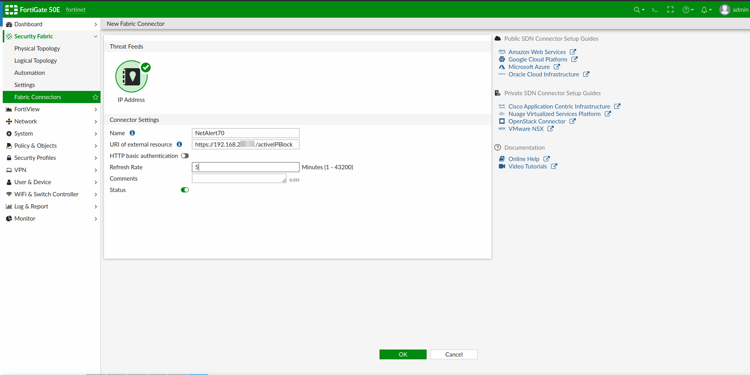Click the Cancel button
Viewport: 750px width, 375px height.
[454, 354]
